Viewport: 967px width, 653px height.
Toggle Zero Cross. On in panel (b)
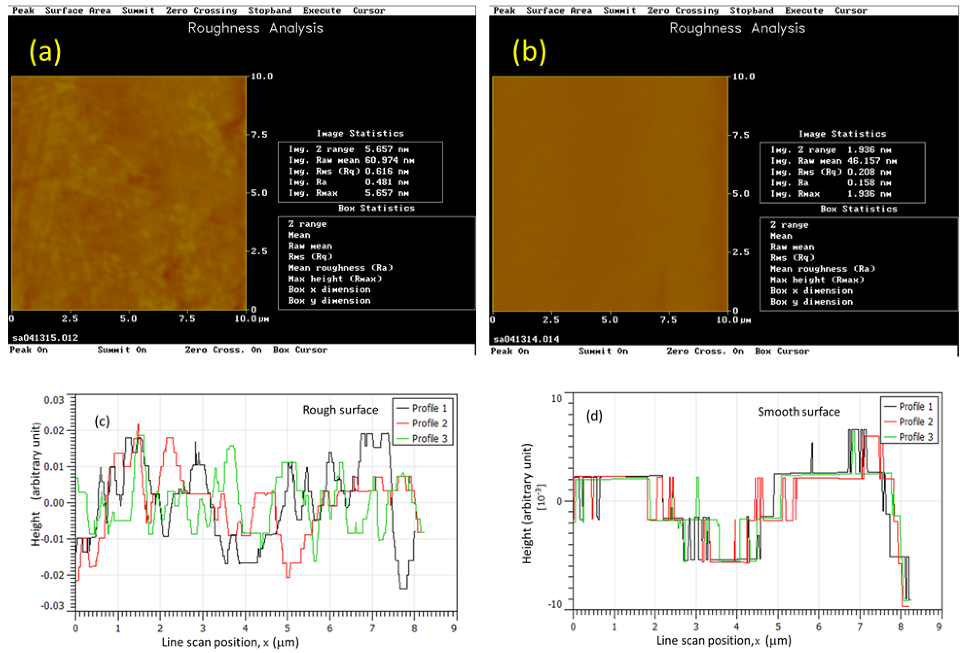[705, 351]
